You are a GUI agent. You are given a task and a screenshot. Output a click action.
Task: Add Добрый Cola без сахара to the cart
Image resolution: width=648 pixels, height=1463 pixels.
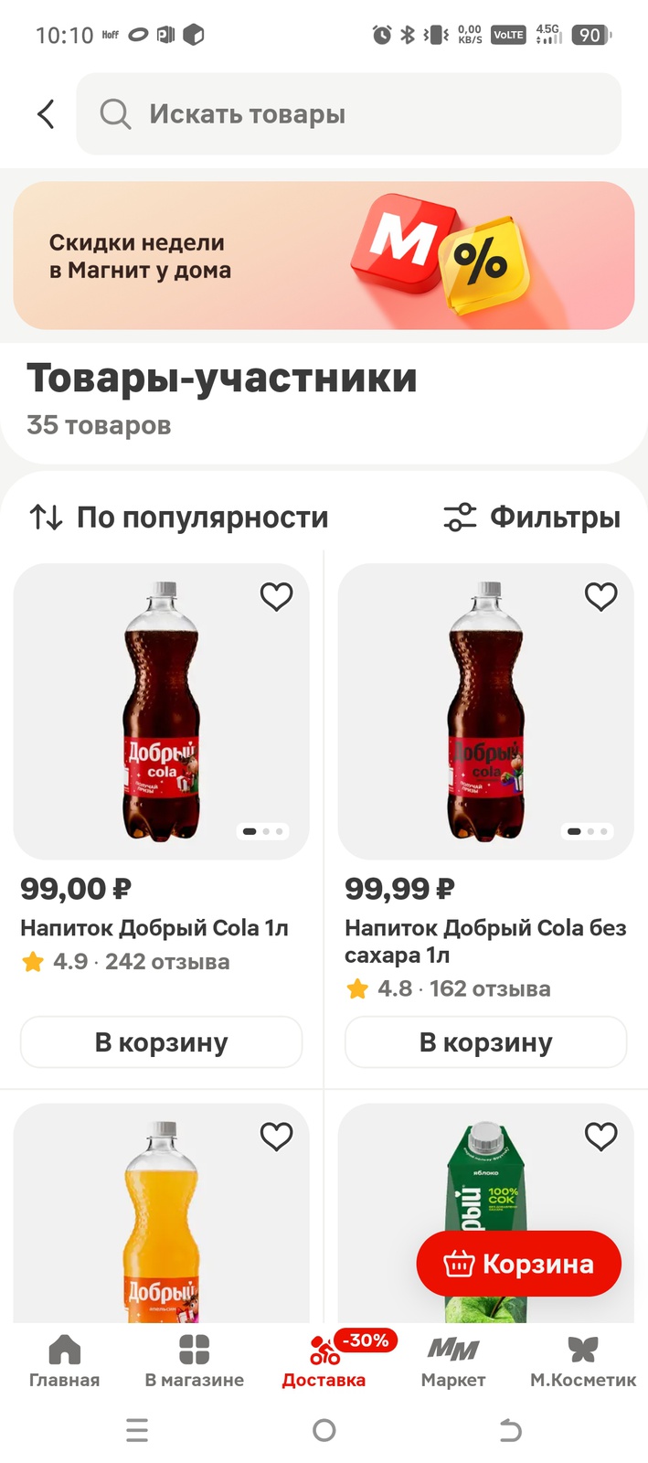pos(486,1042)
